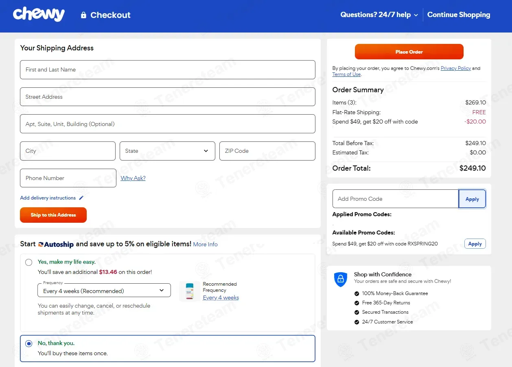Screen dimensions: 512x367
Task: Click Apply next to Add Promo Code
Action: pos(472,199)
